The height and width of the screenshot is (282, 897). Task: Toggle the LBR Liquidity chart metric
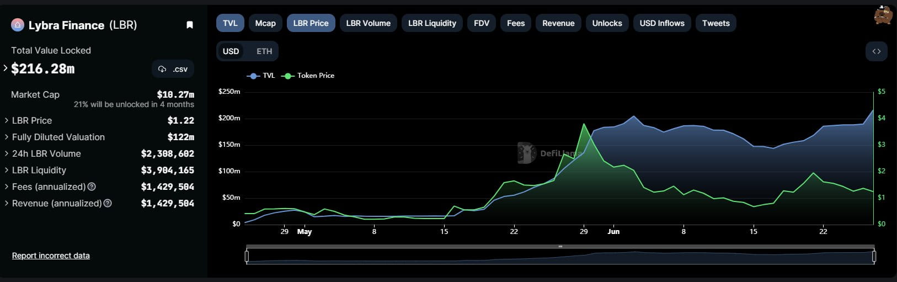tap(432, 23)
